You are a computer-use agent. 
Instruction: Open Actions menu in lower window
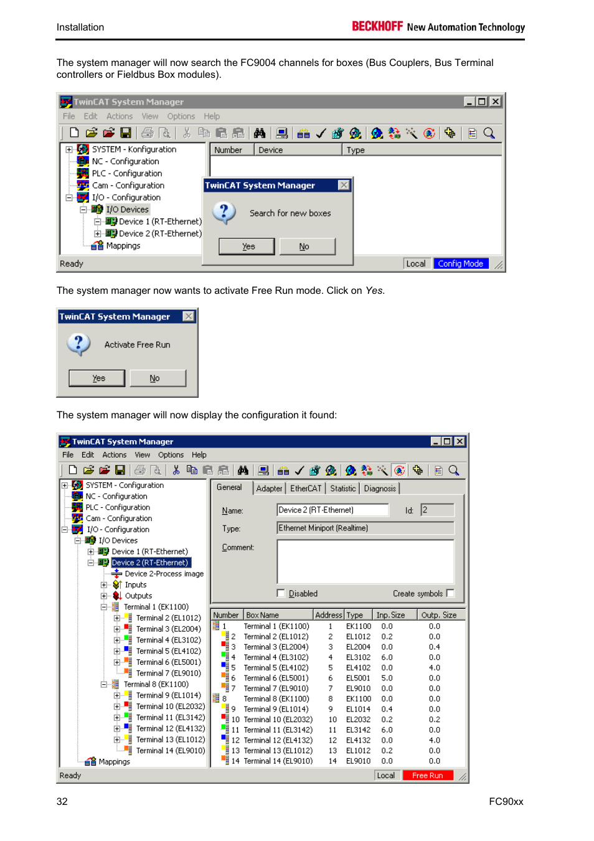tap(115, 455)
